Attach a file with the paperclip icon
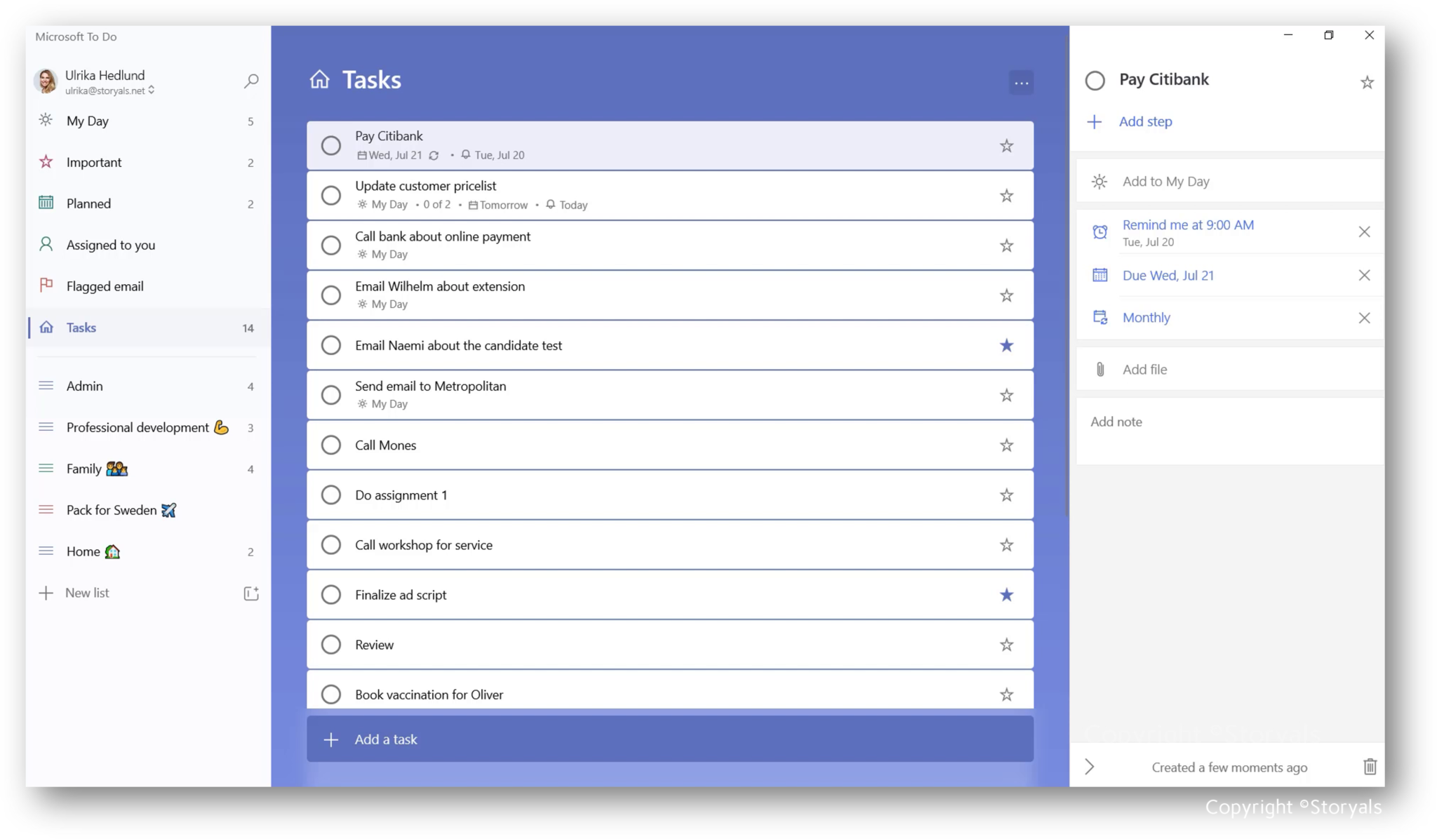Viewport: 1437px width, 839px height. pyautogui.click(x=1100, y=368)
